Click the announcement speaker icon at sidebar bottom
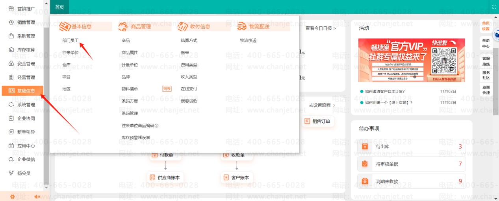 pos(37,196)
